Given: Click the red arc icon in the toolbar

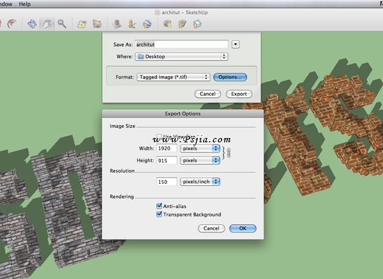Looking at the screenshot, I should click(x=12, y=24).
